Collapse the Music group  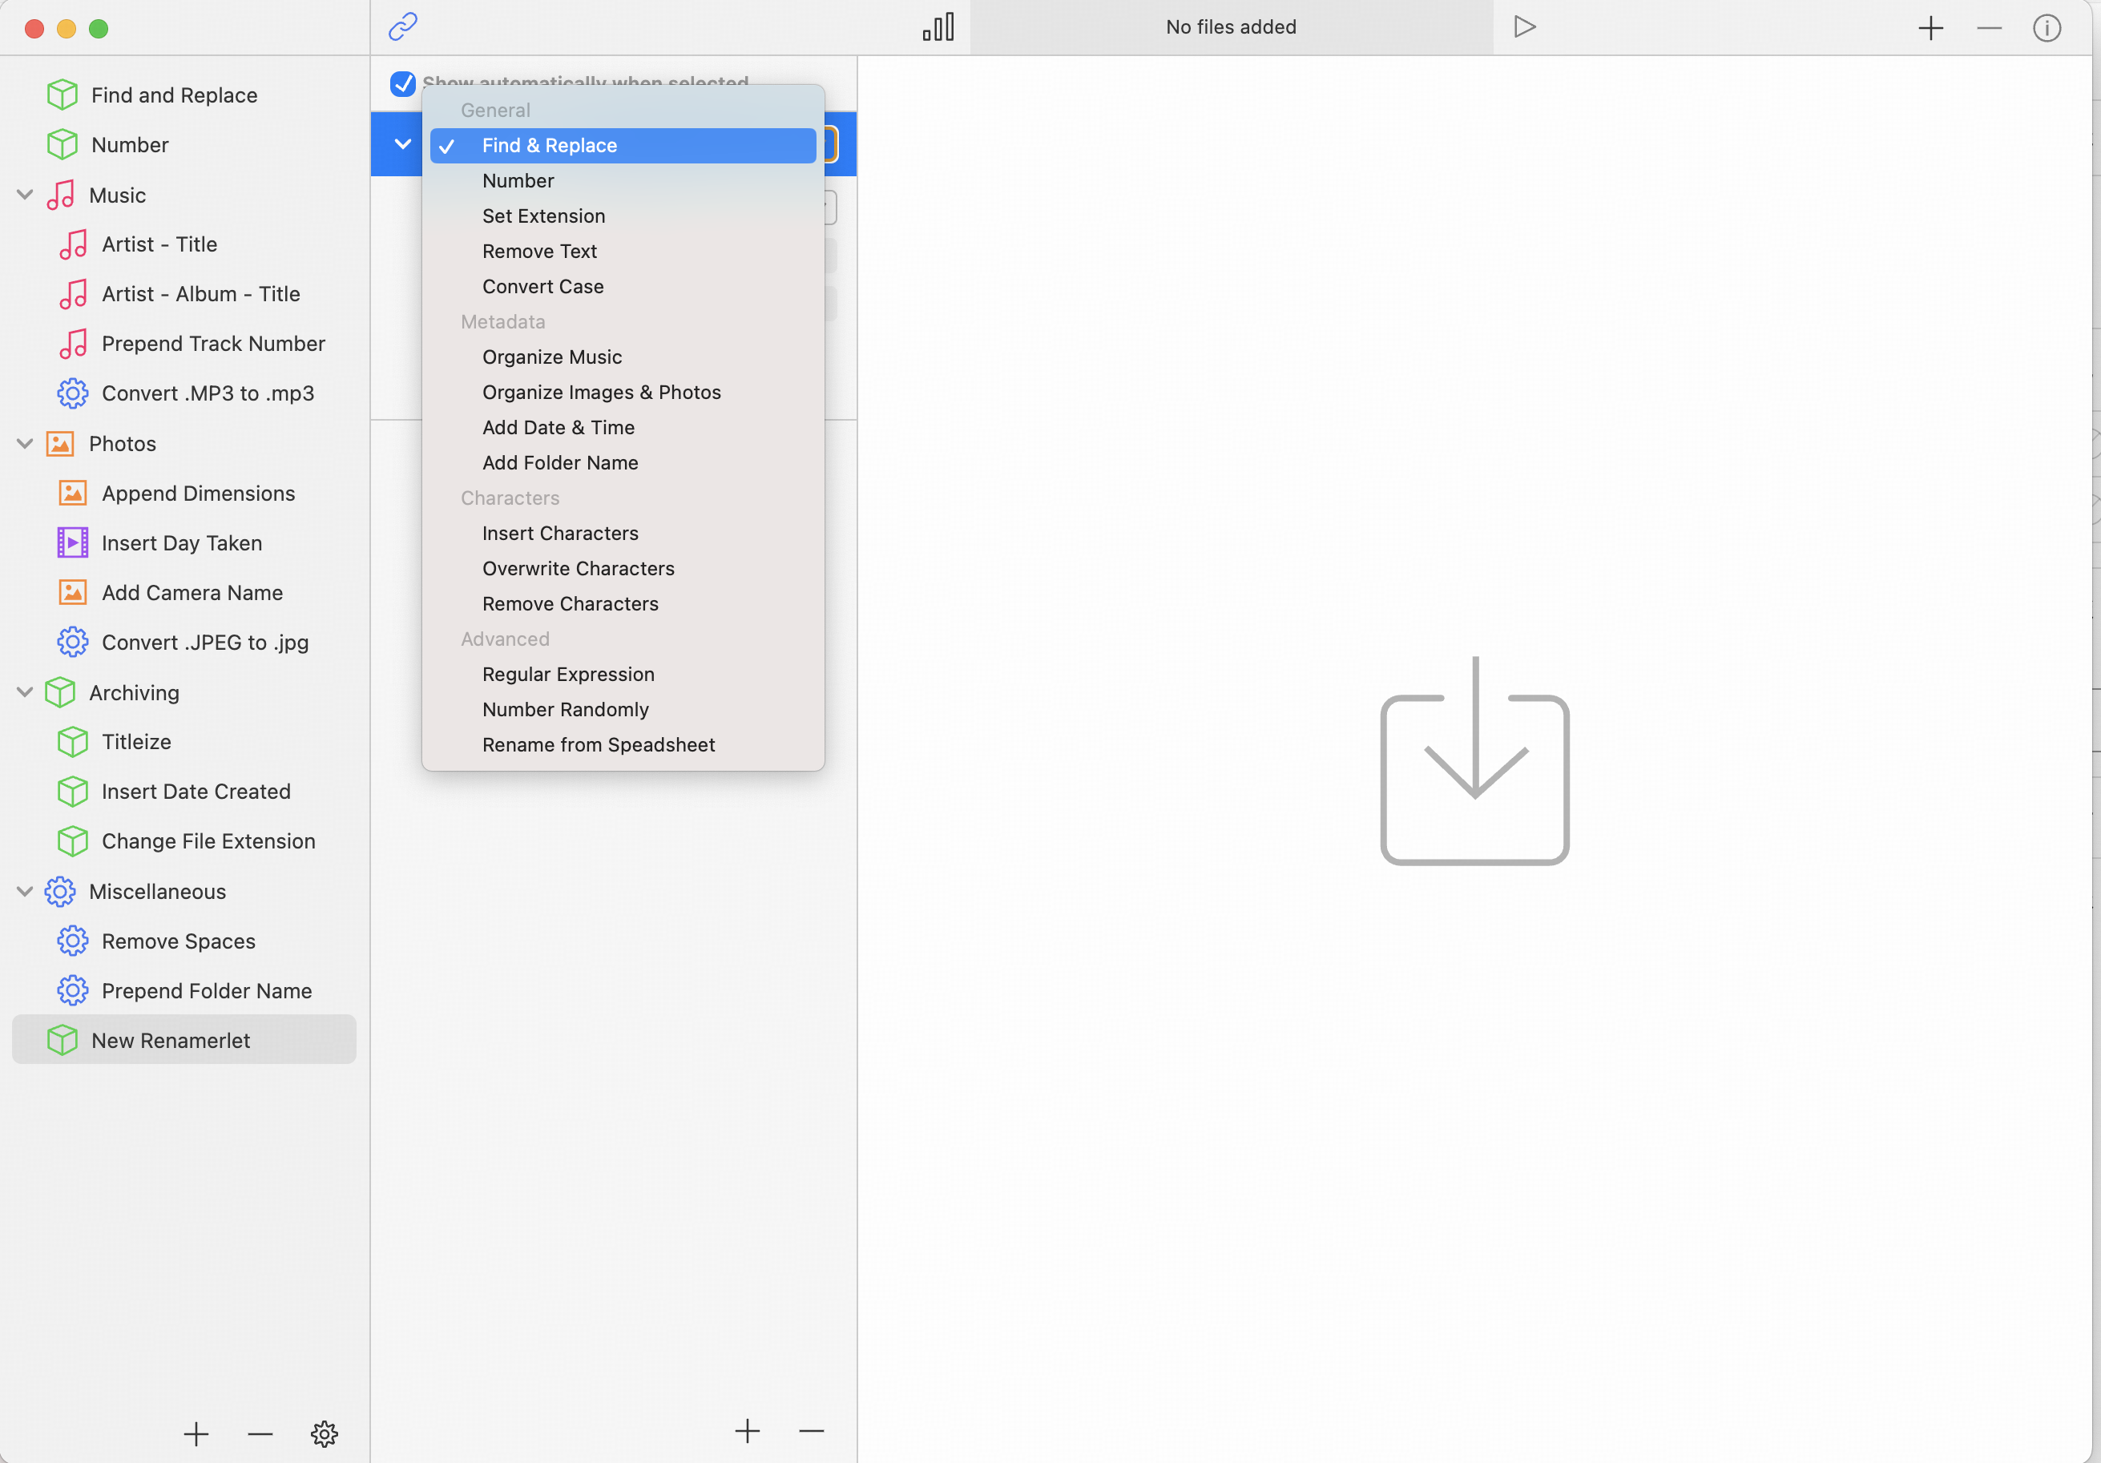(25, 195)
